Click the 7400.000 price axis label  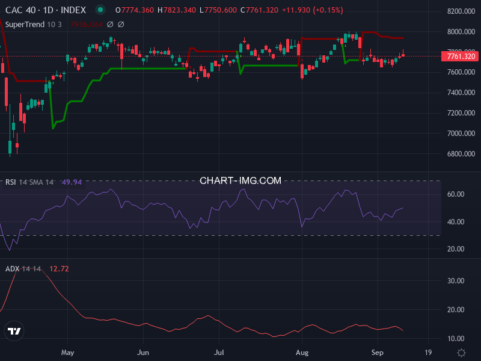(461, 93)
